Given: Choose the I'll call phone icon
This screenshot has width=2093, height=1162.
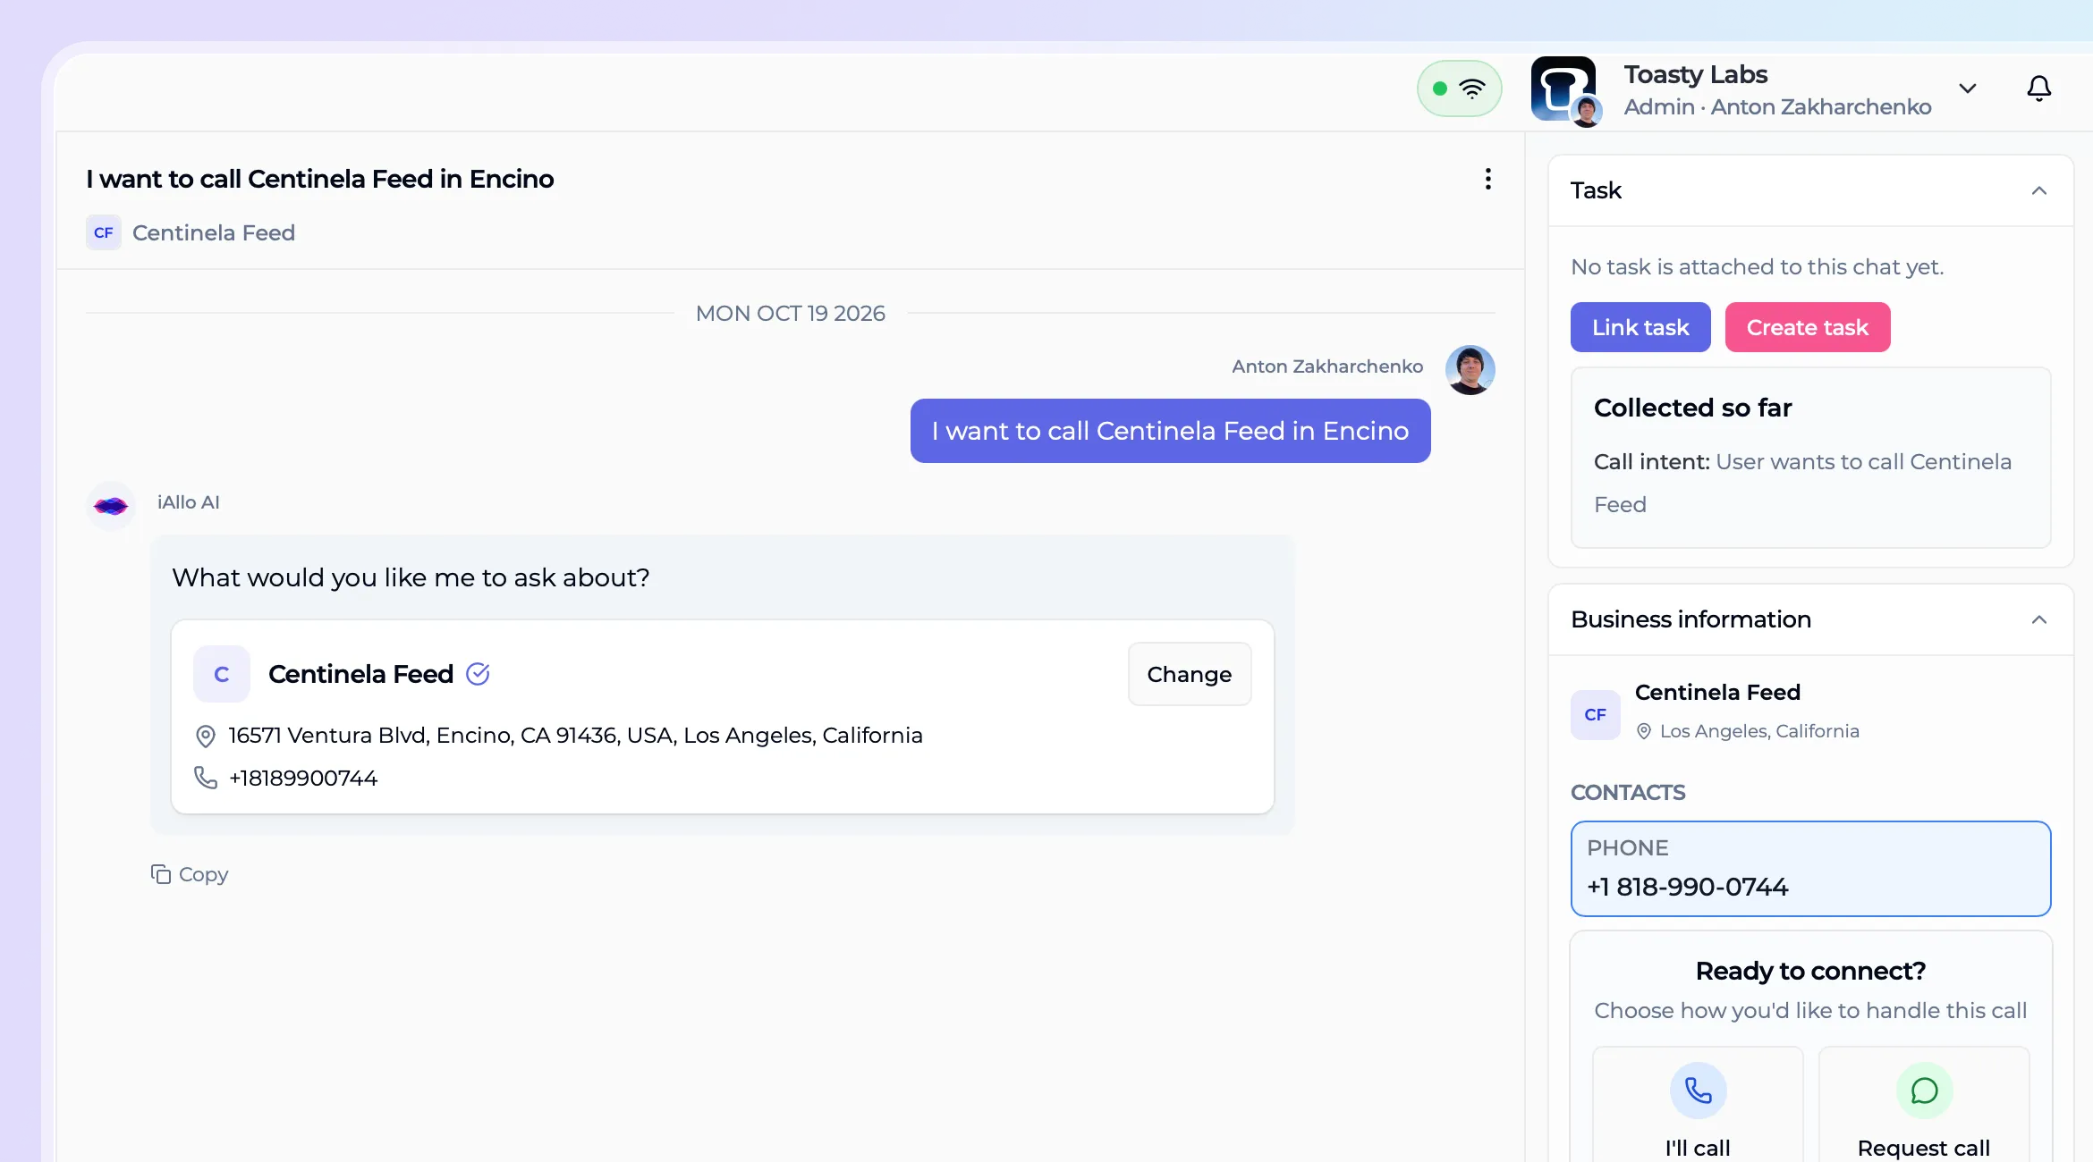Looking at the screenshot, I should tap(1698, 1090).
